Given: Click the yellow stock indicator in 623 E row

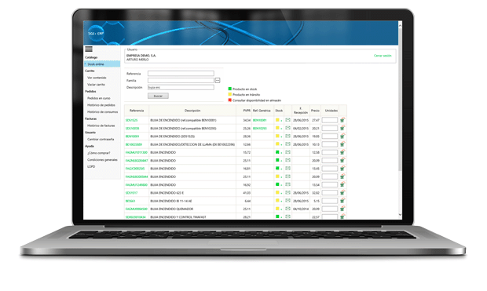Looking at the screenshot, I should pyautogui.click(x=277, y=192).
